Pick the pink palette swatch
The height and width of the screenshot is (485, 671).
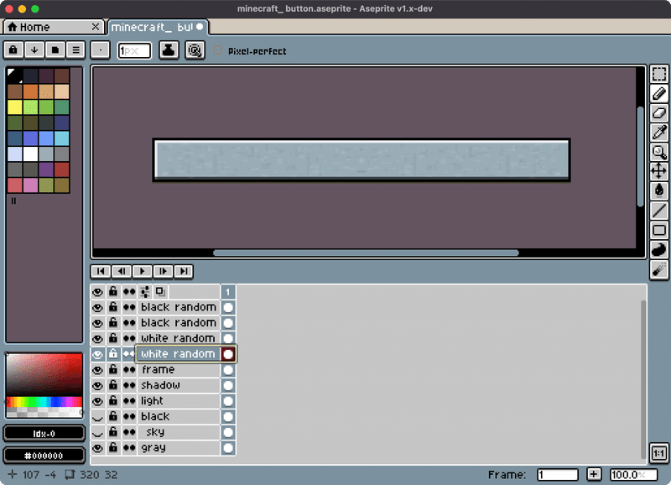click(30, 185)
